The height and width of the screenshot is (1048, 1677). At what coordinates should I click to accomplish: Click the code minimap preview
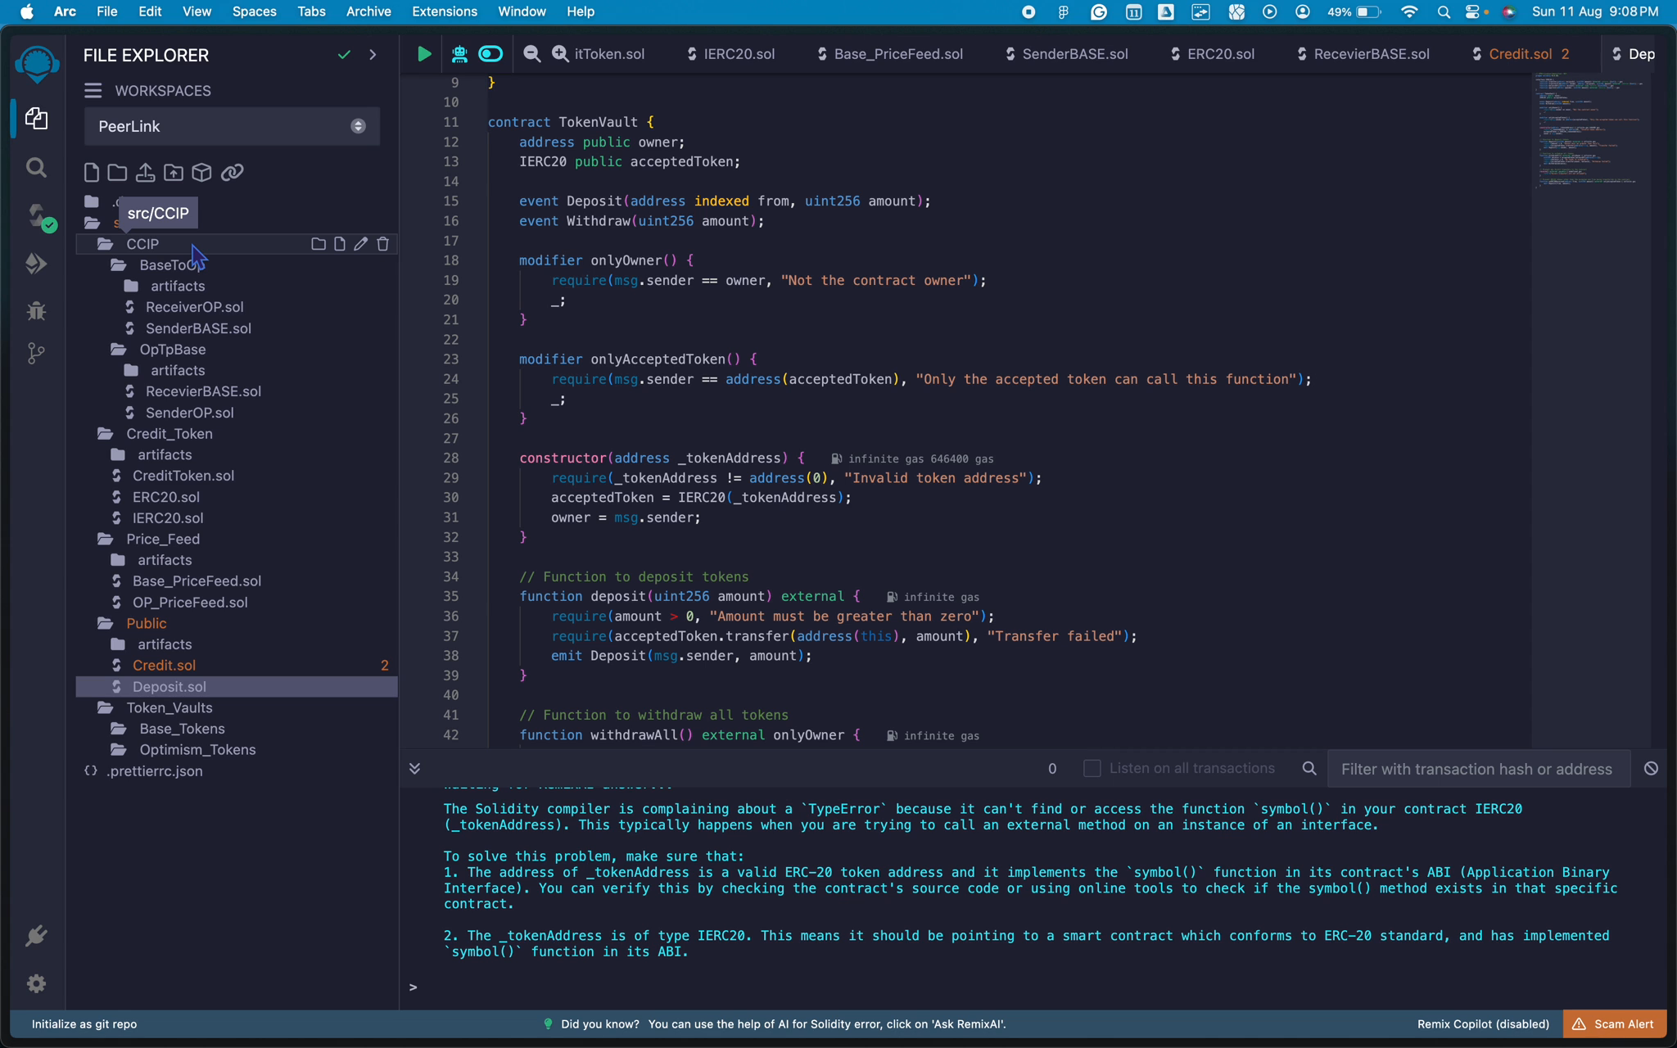tap(1589, 131)
